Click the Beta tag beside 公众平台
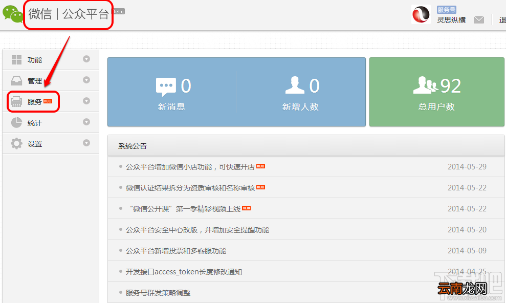506x303 pixels. click(118, 12)
